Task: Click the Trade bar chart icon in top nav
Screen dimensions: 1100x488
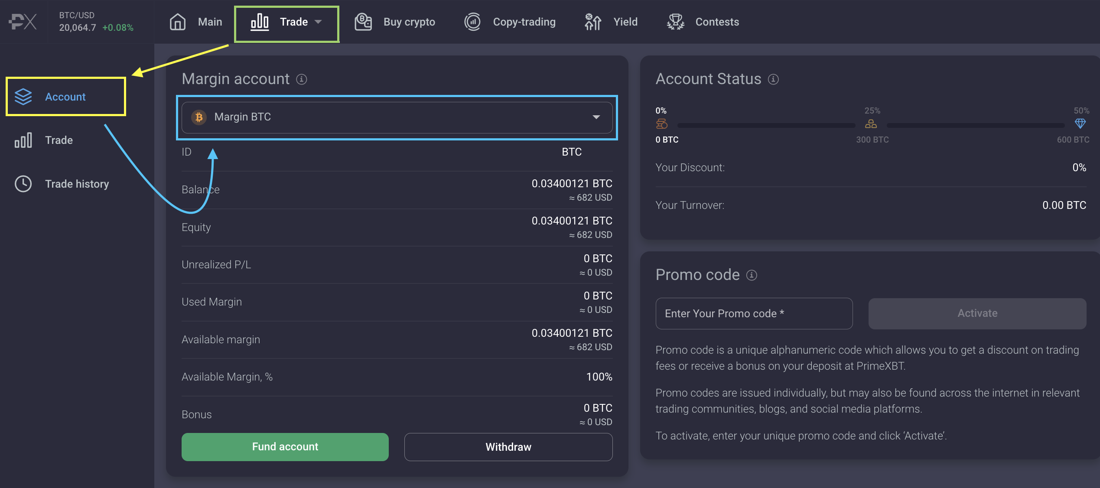Action: coord(260,22)
